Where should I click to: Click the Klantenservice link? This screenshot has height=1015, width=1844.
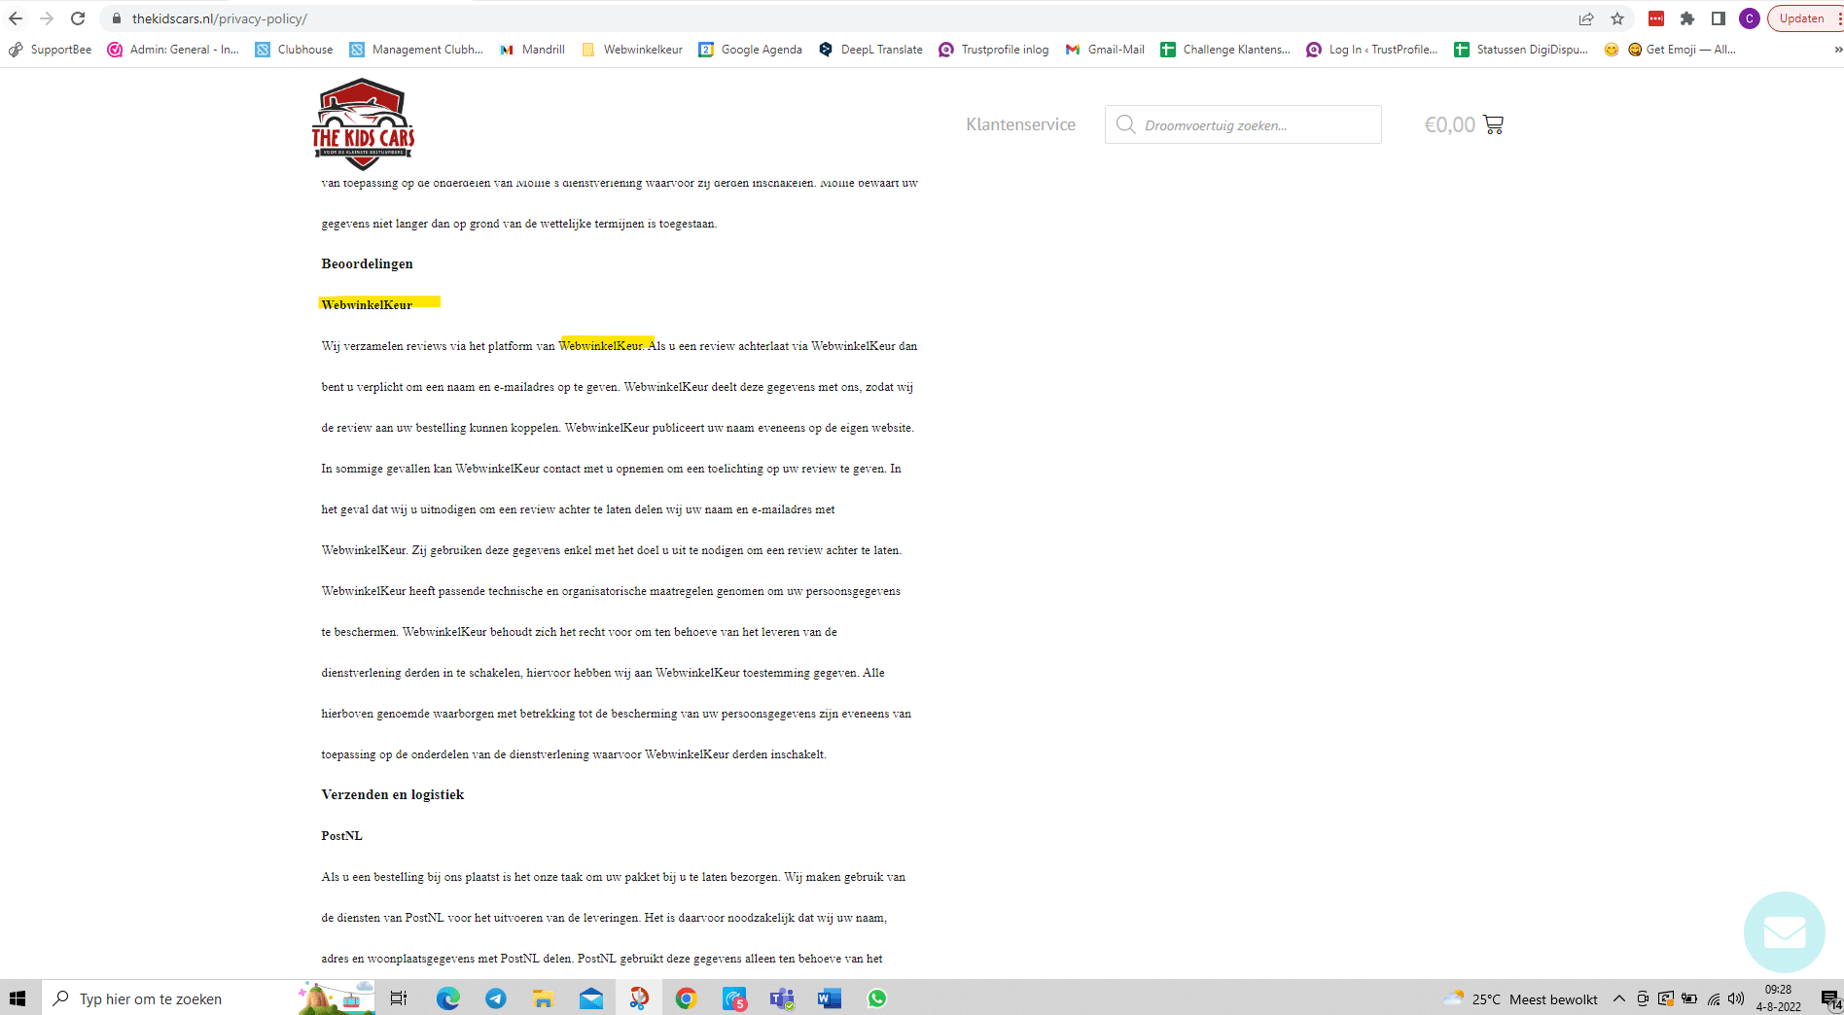click(x=1020, y=124)
